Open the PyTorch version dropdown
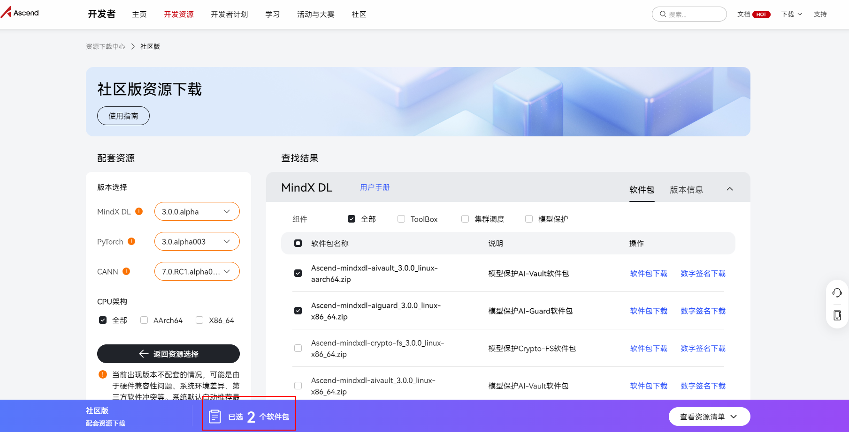 tap(197, 241)
